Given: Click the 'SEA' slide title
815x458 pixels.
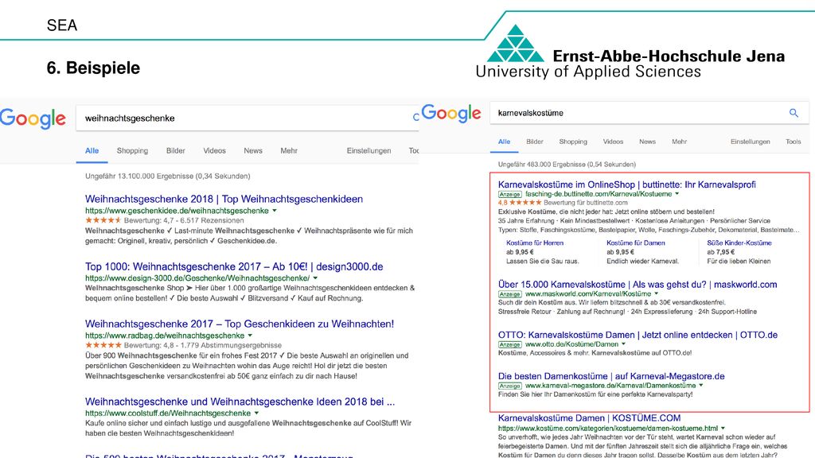Looking at the screenshot, I should click(x=62, y=25).
